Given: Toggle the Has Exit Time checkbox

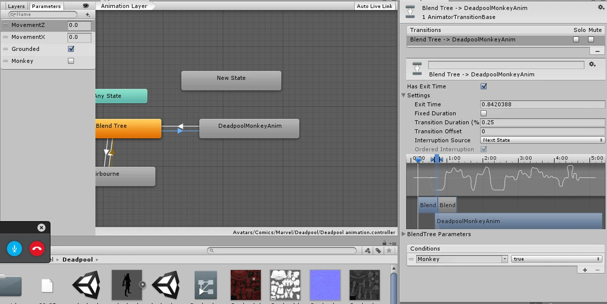Looking at the screenshot, I should [x=484, y=86].
